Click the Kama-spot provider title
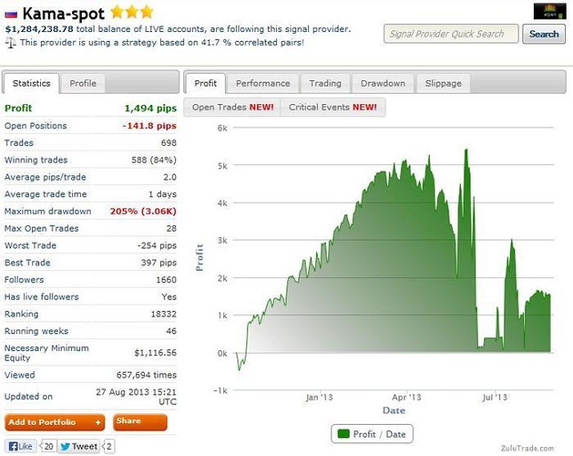Screen dimensions: 573x456 63,14
